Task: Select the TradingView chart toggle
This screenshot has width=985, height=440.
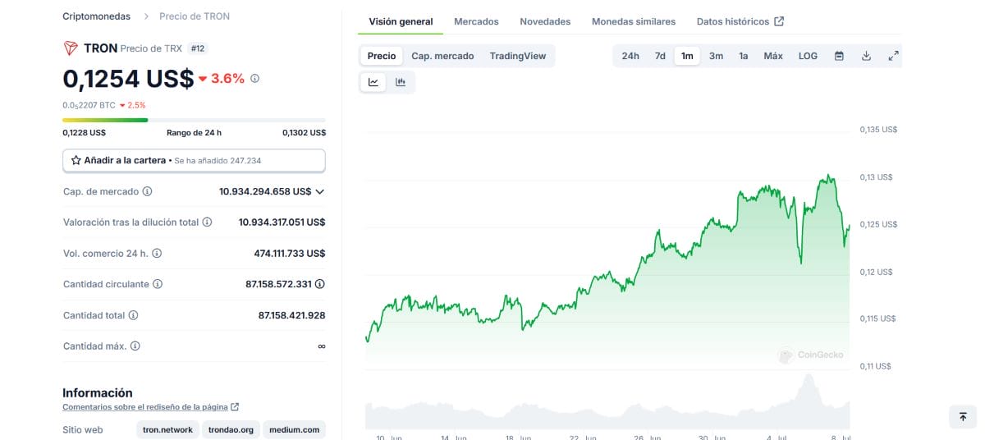Action: point(518,56)
